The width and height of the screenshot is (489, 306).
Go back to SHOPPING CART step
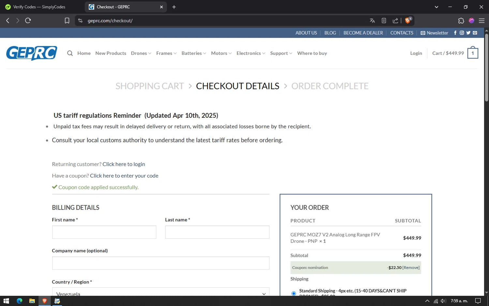coord(150,86)
